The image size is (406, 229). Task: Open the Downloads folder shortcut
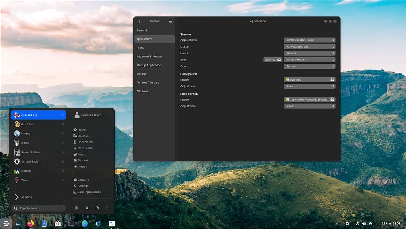[x=83, y=148]
